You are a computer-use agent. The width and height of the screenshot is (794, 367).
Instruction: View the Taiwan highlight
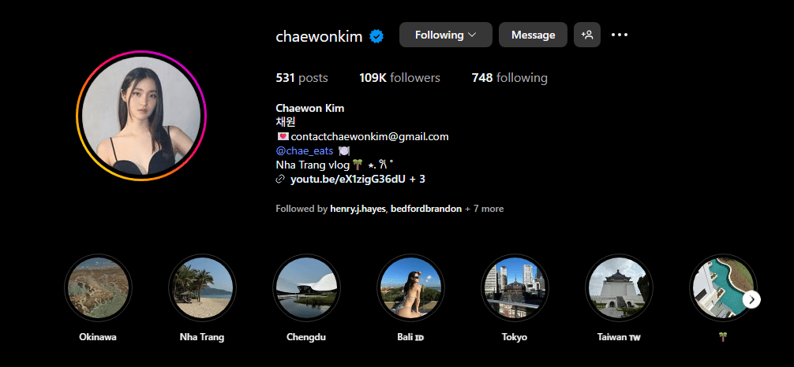point(619,287)
